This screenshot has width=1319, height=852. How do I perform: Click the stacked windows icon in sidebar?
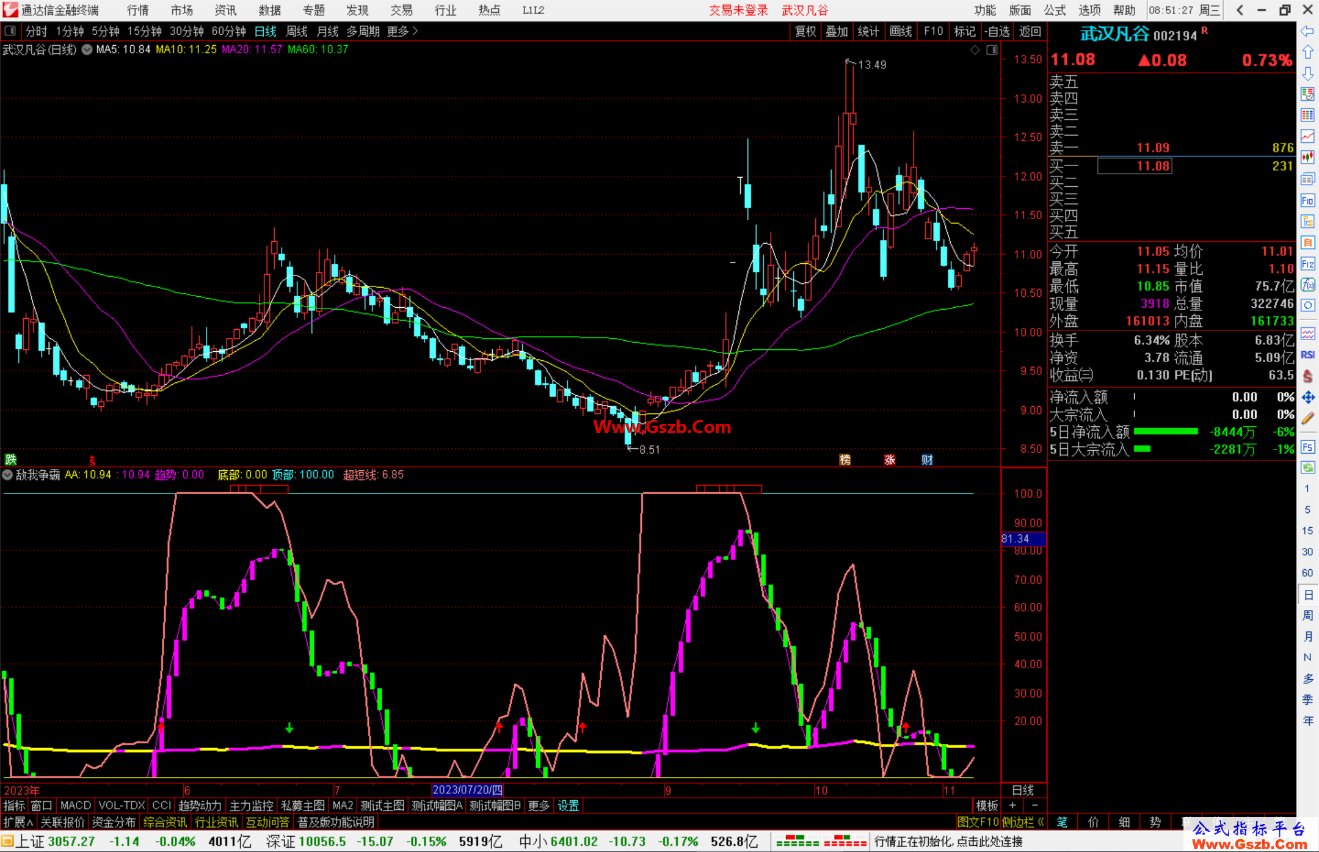[1307, 179]
